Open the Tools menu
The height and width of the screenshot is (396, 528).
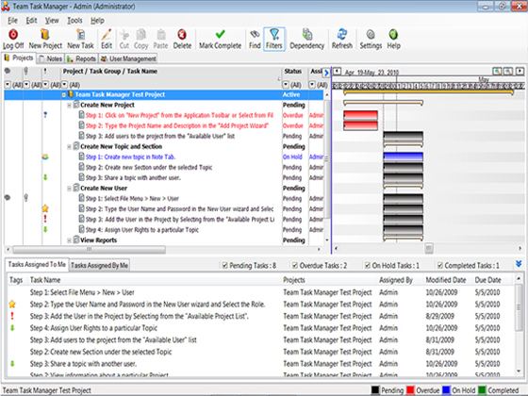(74, 21)
